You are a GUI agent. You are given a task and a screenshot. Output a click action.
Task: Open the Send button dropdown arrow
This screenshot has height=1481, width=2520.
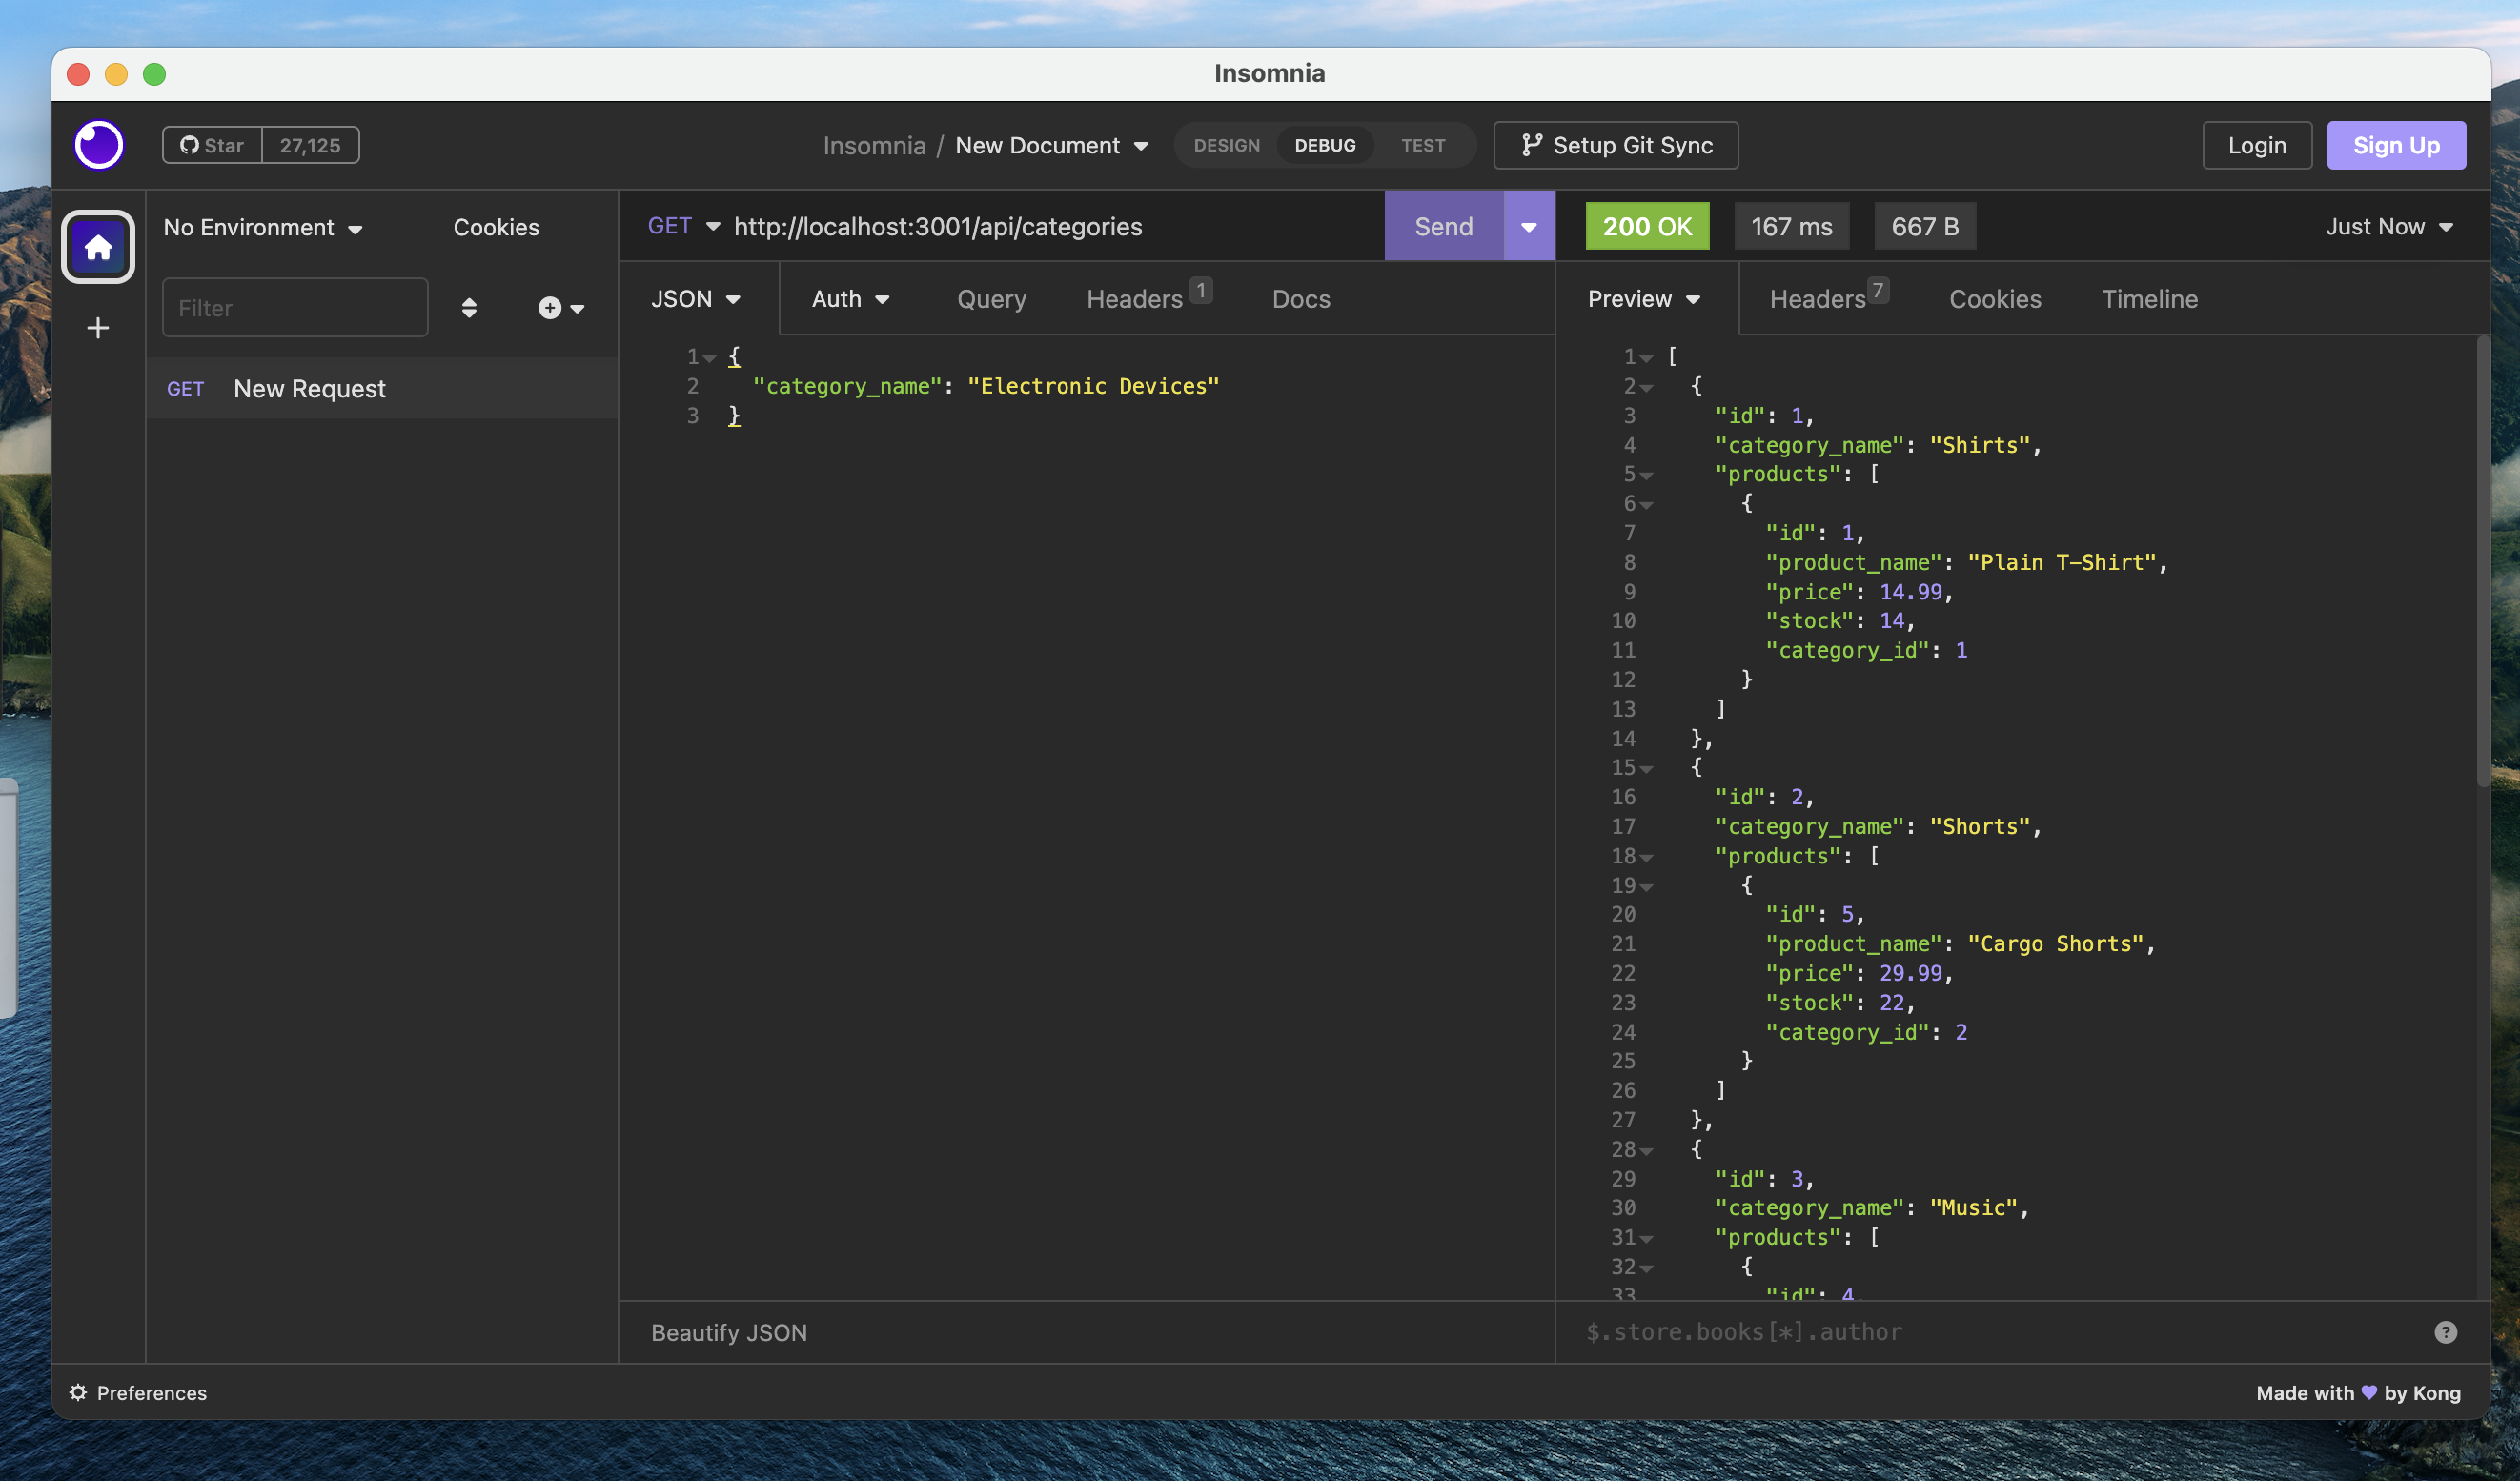tap(1528, 226)
